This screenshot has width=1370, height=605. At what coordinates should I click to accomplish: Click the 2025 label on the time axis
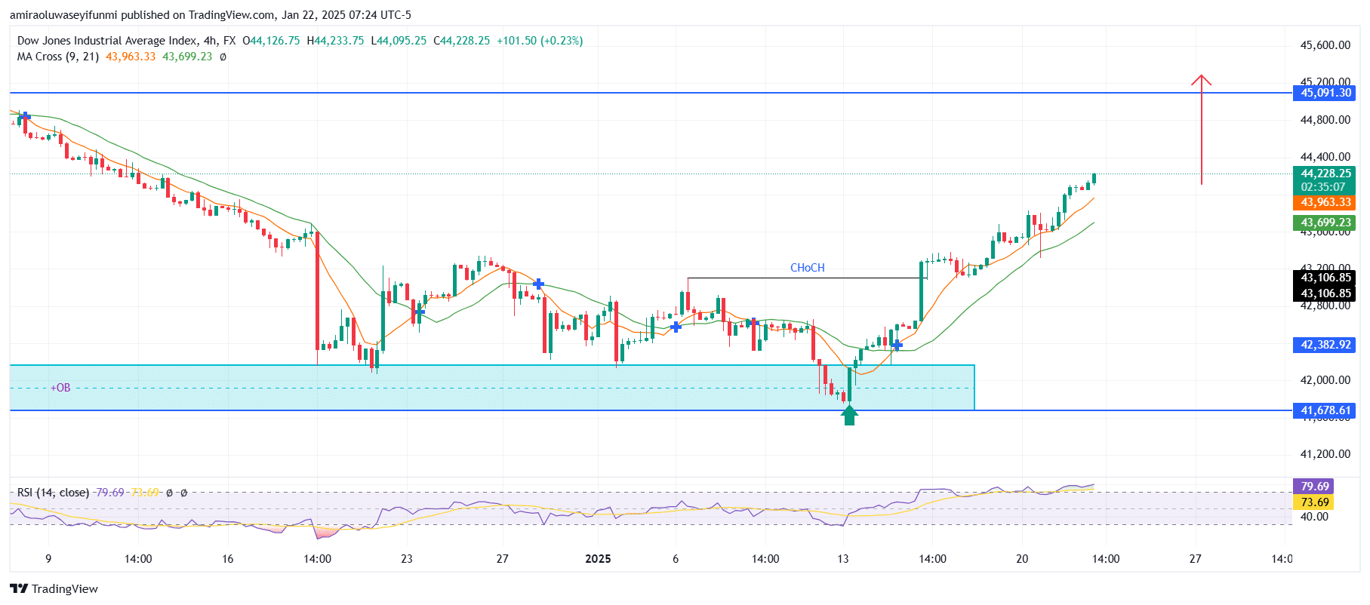coord(599,559)
